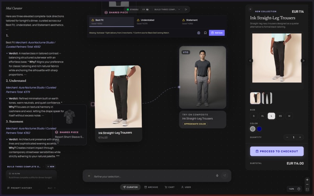
Task: Click the logout icon in top pill bar
Action: pos(186,9)
